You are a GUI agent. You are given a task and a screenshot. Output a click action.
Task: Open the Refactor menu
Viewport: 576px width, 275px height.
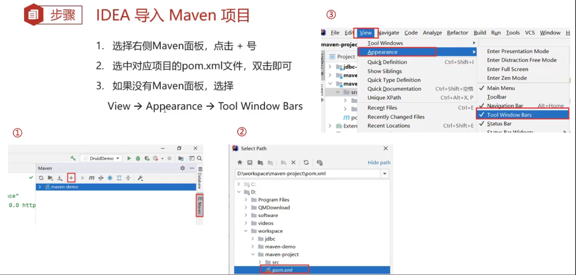coord(457,33)
